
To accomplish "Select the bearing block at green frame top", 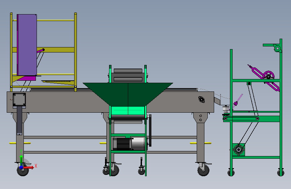I will click(x=278, y=48).
